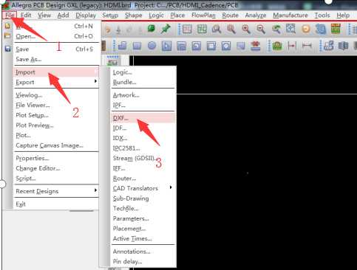
Task: Choose Capture Canvas Image... entry
Action: (x=56, y=145)
